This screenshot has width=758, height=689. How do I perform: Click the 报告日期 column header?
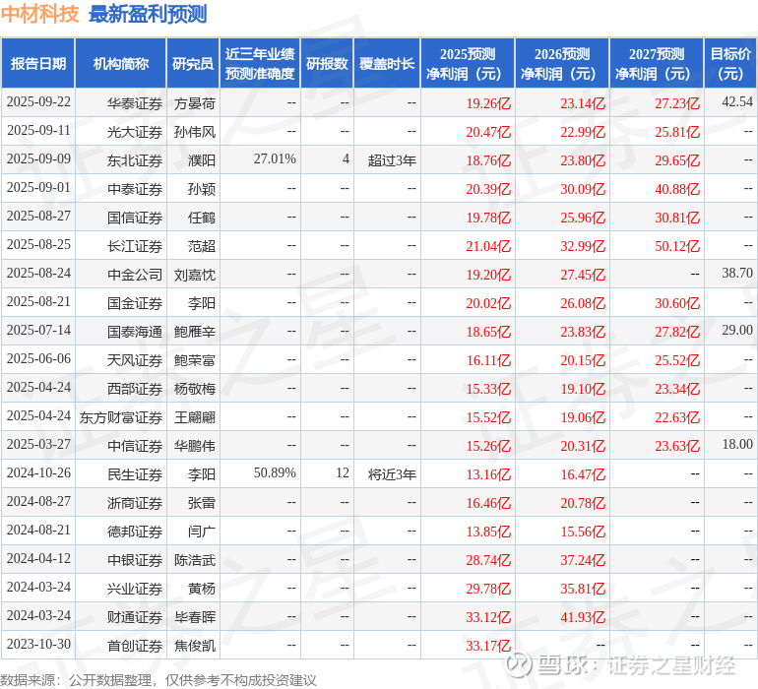point(38,64)
